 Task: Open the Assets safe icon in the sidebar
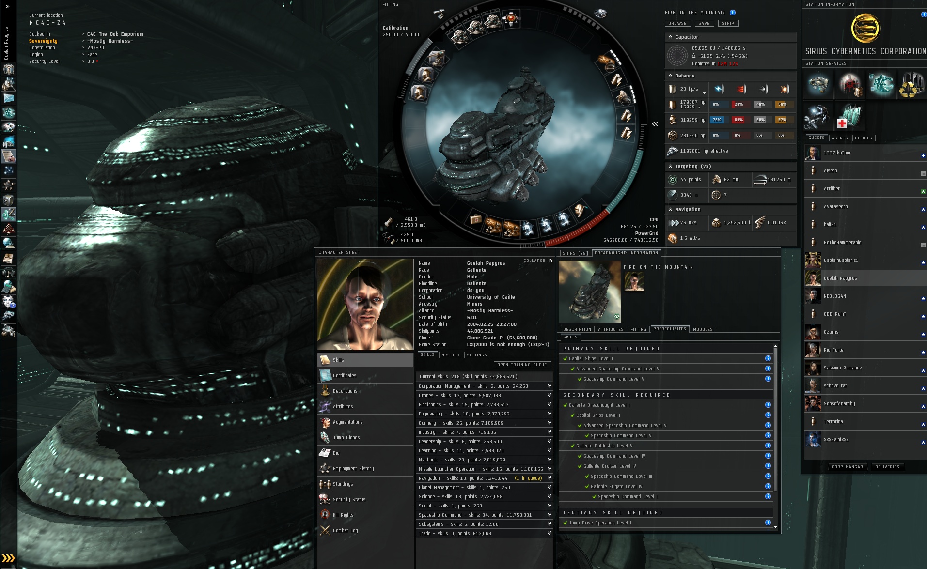point(9,200)
